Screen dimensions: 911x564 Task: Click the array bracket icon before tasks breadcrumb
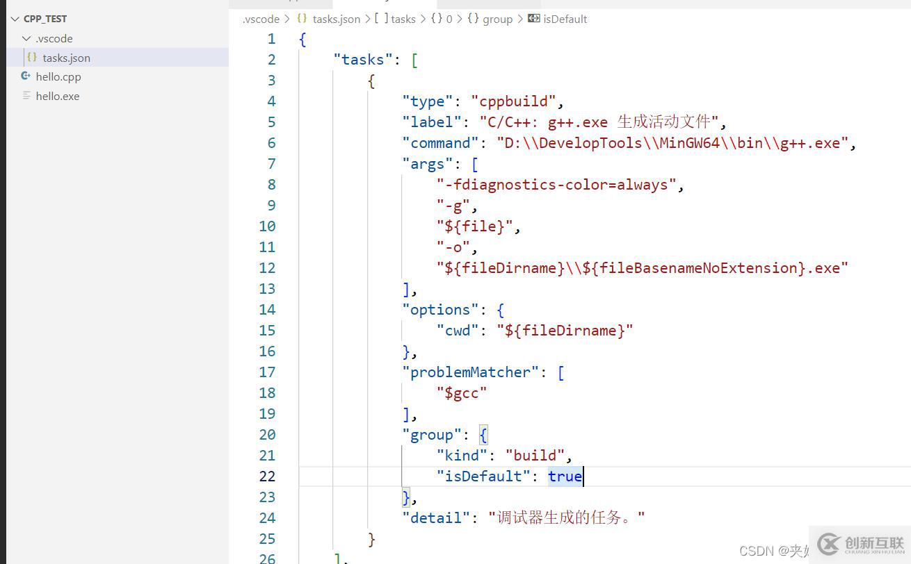tap(381, 19)
